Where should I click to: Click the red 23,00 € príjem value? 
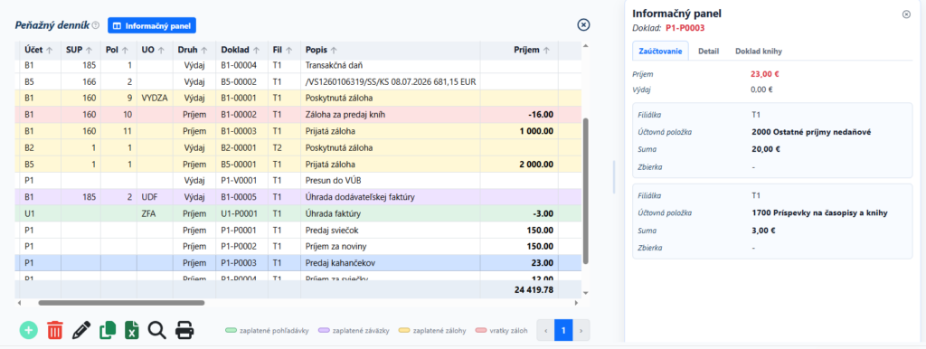tap(765, 74)
